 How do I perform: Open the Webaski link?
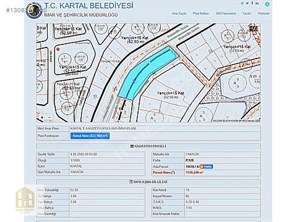(264, 14)
